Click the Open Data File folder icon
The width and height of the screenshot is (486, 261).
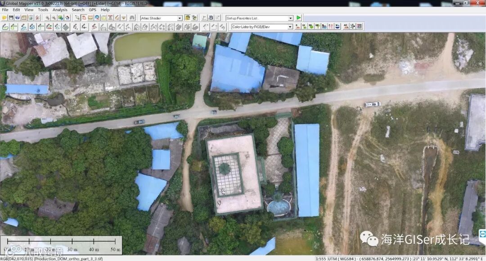[x=4, y=18]
